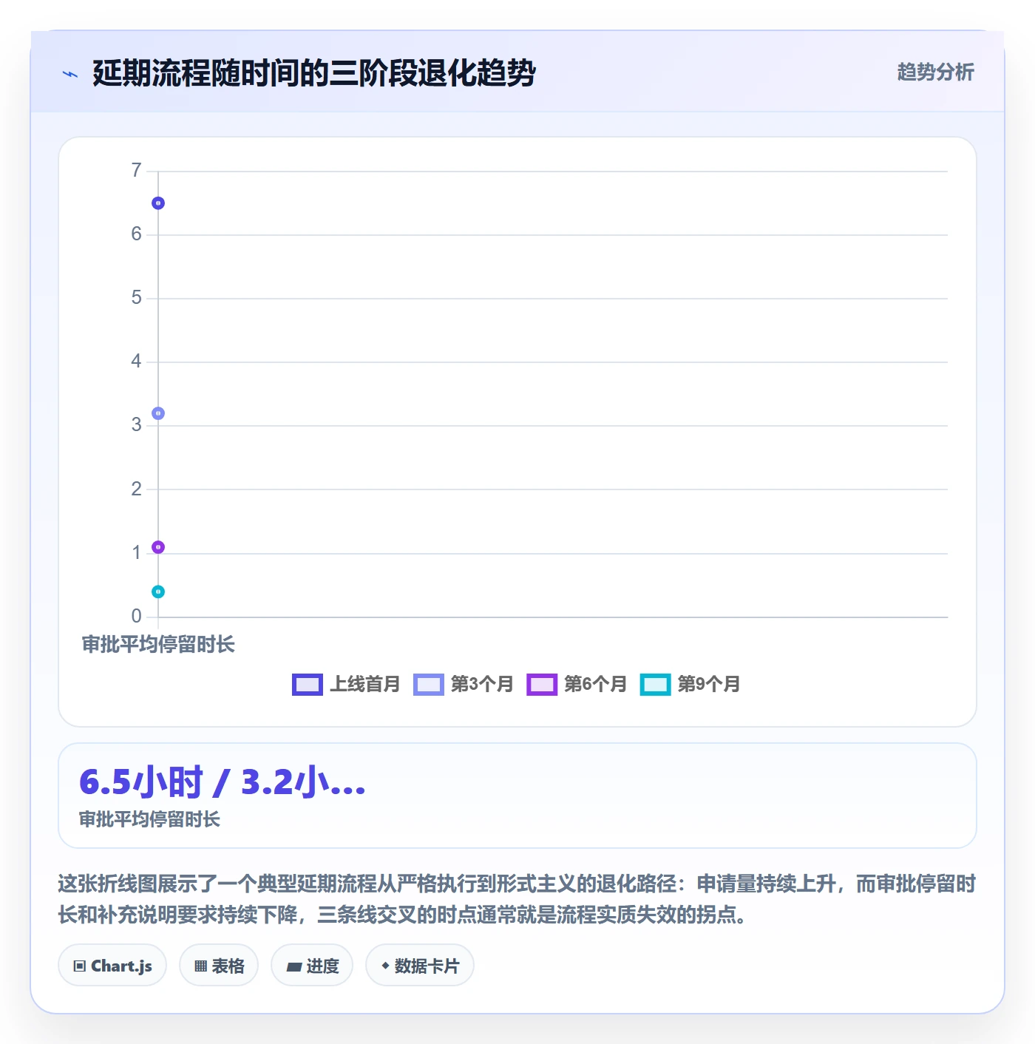Select the 表格 tag chip
The height and width of the screenshot is (1044, 1035).
click(x=219, y=966)
